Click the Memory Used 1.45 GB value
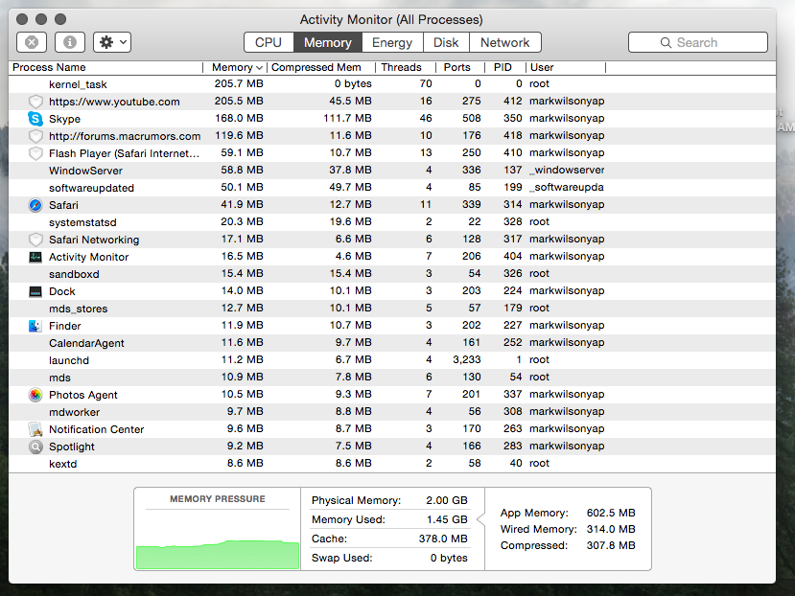 point(447,519)
